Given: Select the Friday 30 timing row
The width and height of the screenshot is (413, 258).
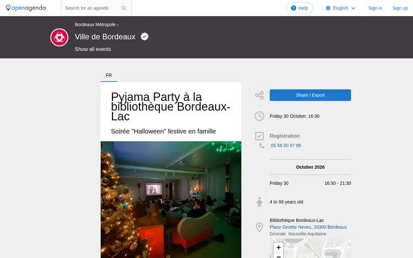Looking at the screenshot, I should [x=310, y=183].
